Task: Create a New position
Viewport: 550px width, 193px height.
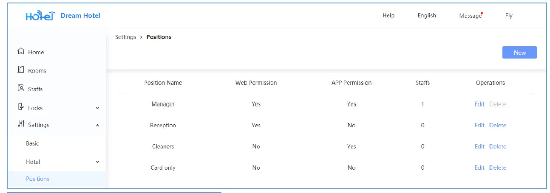Action: (x=519, y=53)
